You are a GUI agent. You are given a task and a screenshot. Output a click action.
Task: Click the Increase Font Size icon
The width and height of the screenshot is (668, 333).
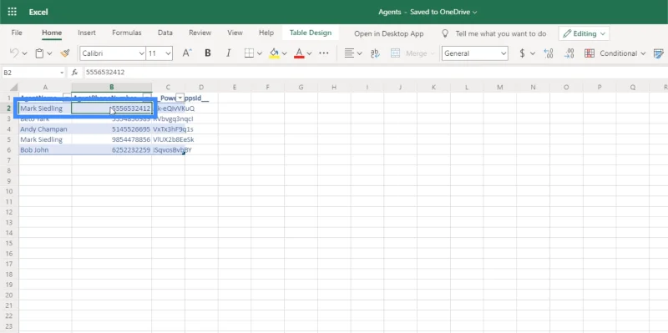[186, 53]
